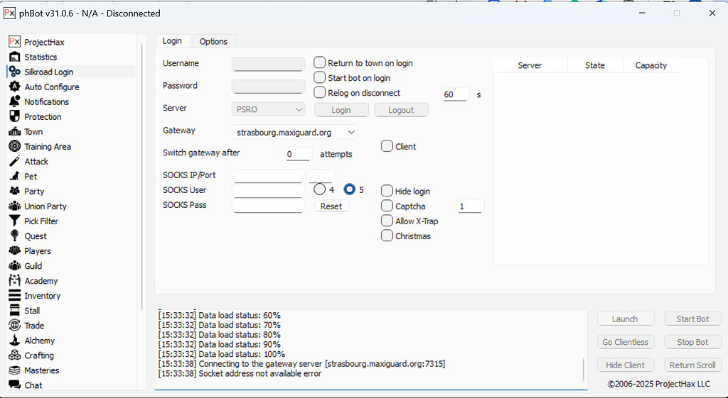This screenshot has height=398, width=728.
Task: Toggle the Captcha checkbox
Action: 387,206
